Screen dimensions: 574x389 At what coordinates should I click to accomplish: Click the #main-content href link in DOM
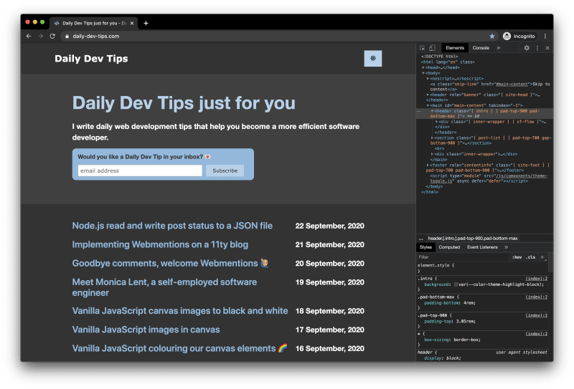point(512,84)
